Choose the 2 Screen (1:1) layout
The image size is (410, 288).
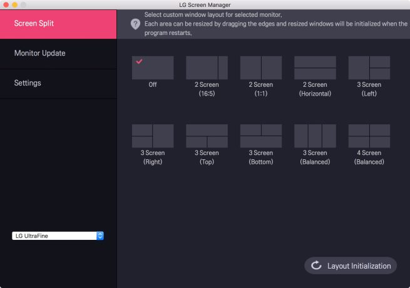pyautogui.click(x=261, y=67)
